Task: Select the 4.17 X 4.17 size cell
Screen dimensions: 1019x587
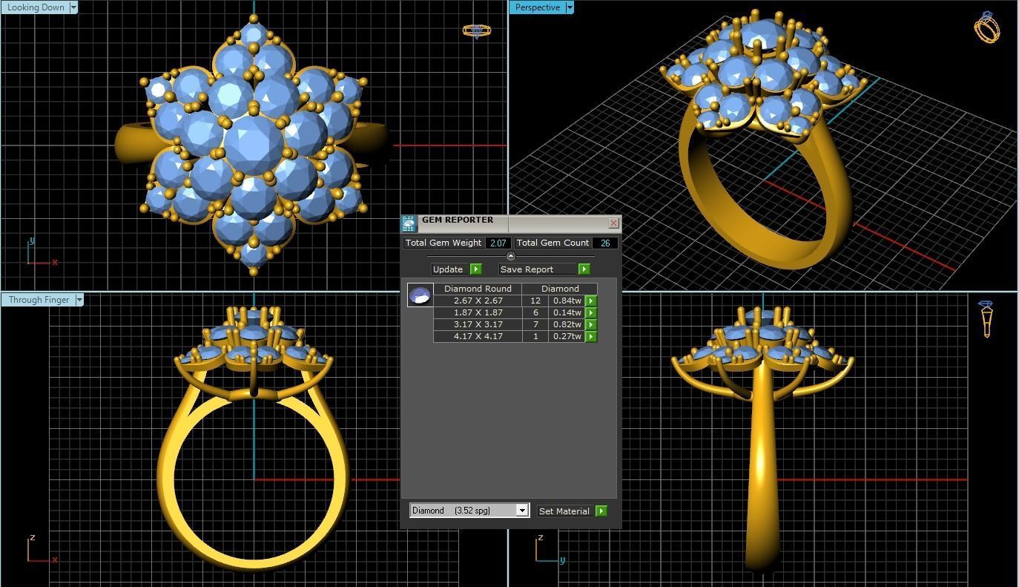Action: click(478, 336)
